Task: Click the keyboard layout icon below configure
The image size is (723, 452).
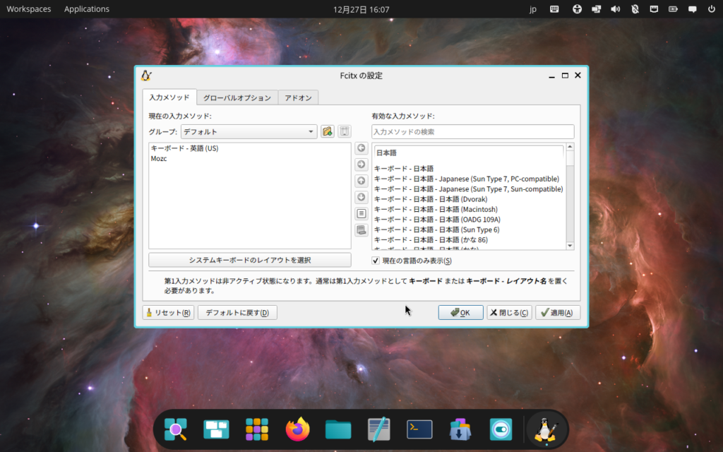Action: 361,230
